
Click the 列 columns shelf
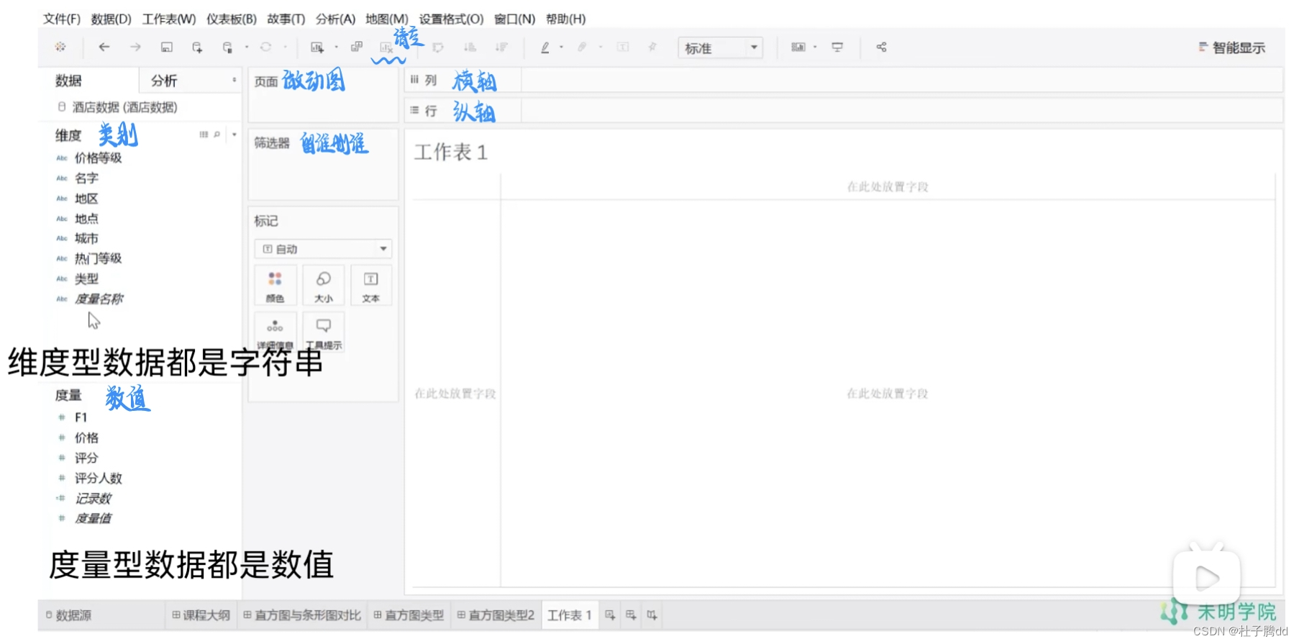(844, 80)
